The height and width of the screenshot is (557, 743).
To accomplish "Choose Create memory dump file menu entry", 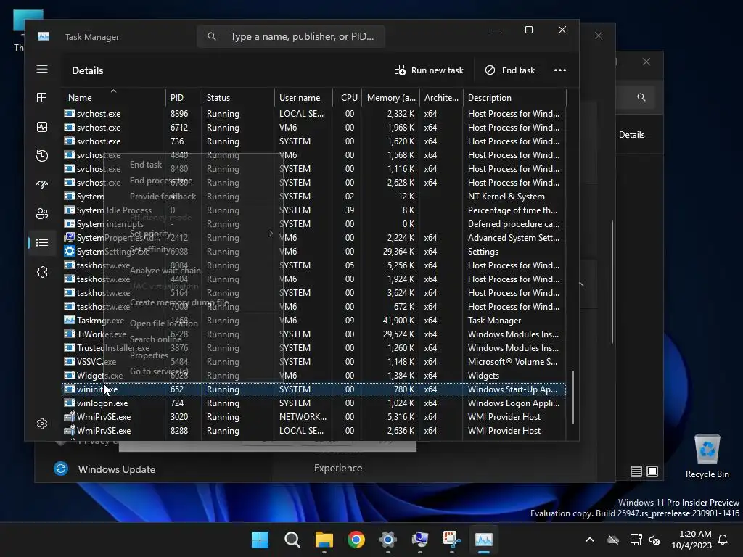I will point(179,302).
